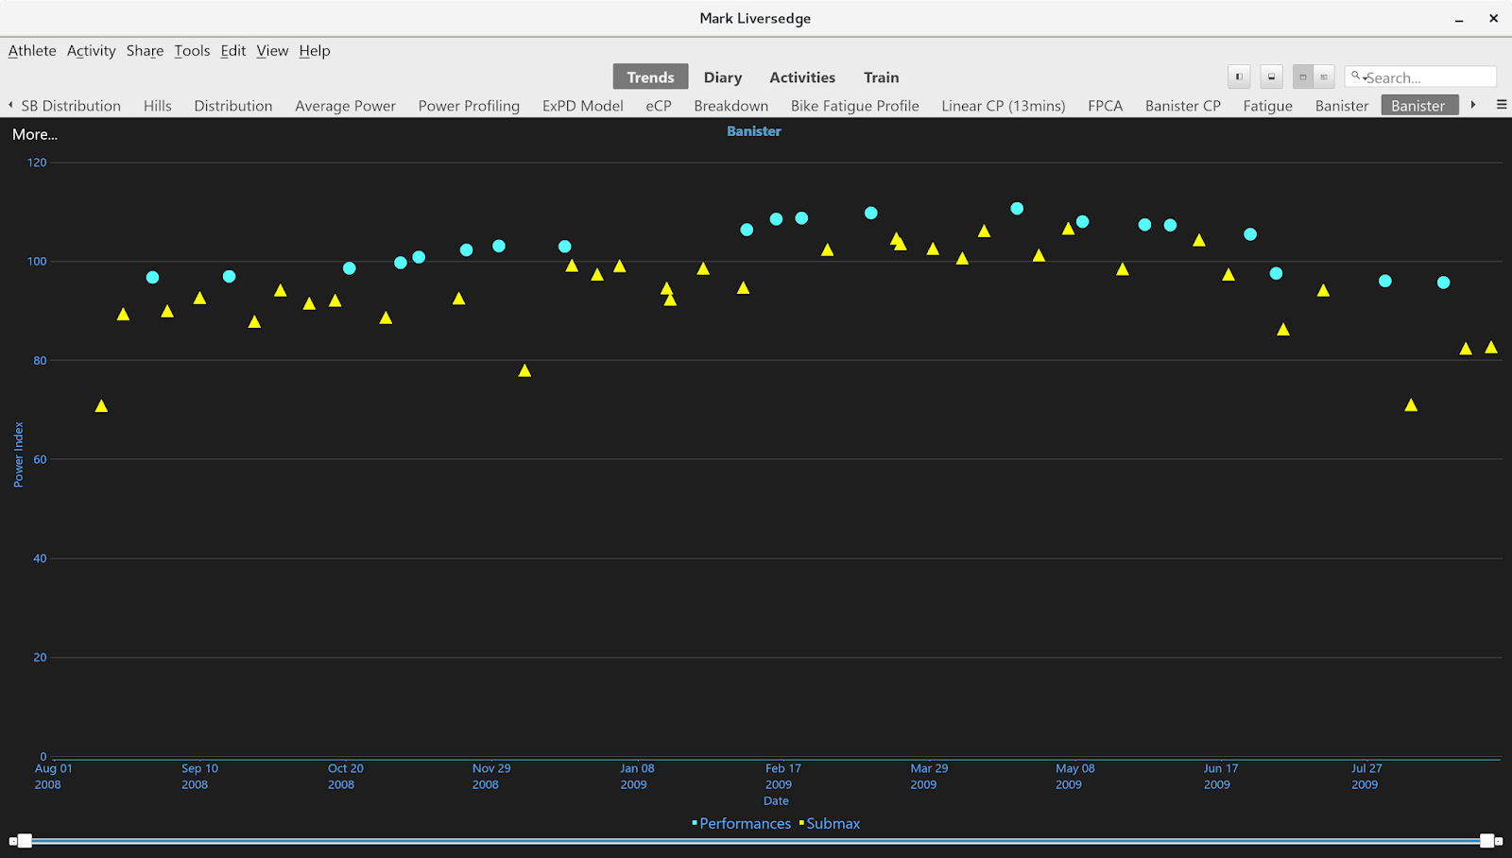Click the right arrow to reveal more chart tabs
Viewport: 1512px width, 858px height.
1473,105
